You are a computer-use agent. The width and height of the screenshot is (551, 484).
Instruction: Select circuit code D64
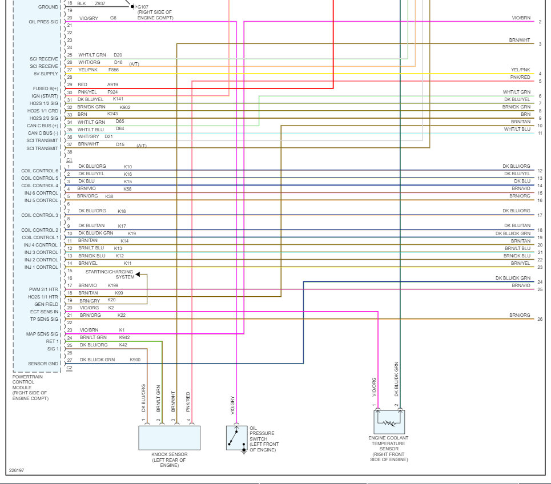click(120, 128)
